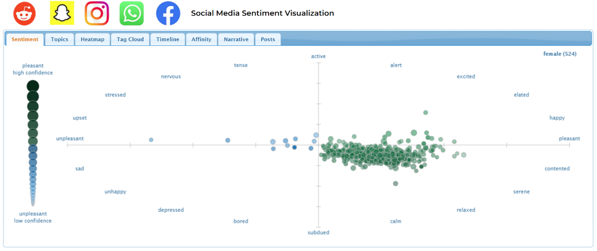Click the smallest light blue legend circle
This screenshot has width=597, height=251.
33,203
